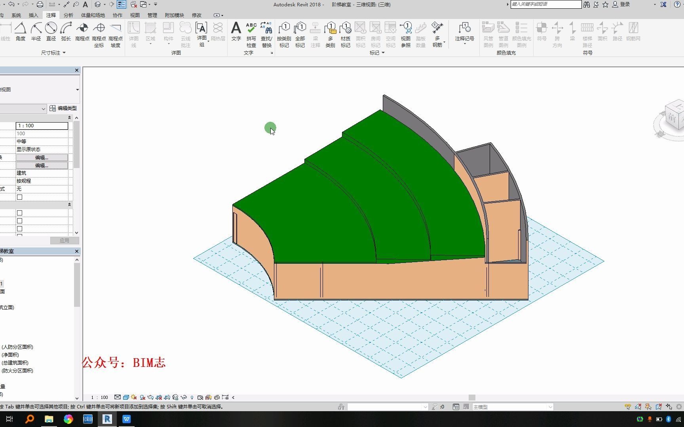The height and width of the screenshot is (427, 684).
Task: Toggle shadows in the view control bar
Action: pyautogui.click(x=133, y=397)
